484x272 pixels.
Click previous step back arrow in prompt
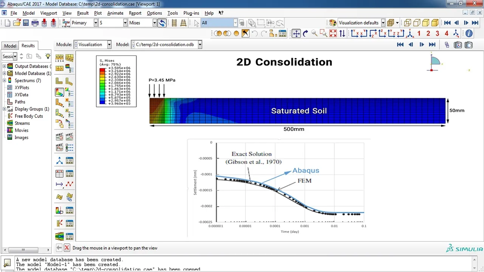(59, 248)
